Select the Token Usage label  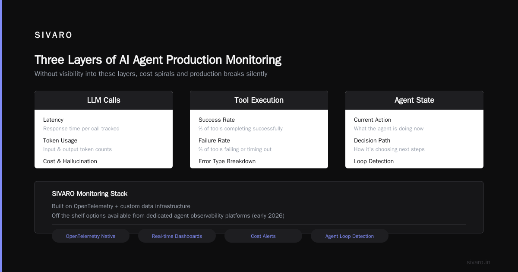60,140
